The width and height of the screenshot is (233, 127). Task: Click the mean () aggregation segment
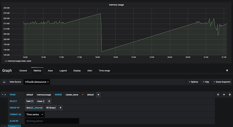coord(41,101)
